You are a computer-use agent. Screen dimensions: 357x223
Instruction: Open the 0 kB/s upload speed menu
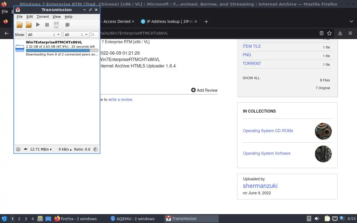65,149
